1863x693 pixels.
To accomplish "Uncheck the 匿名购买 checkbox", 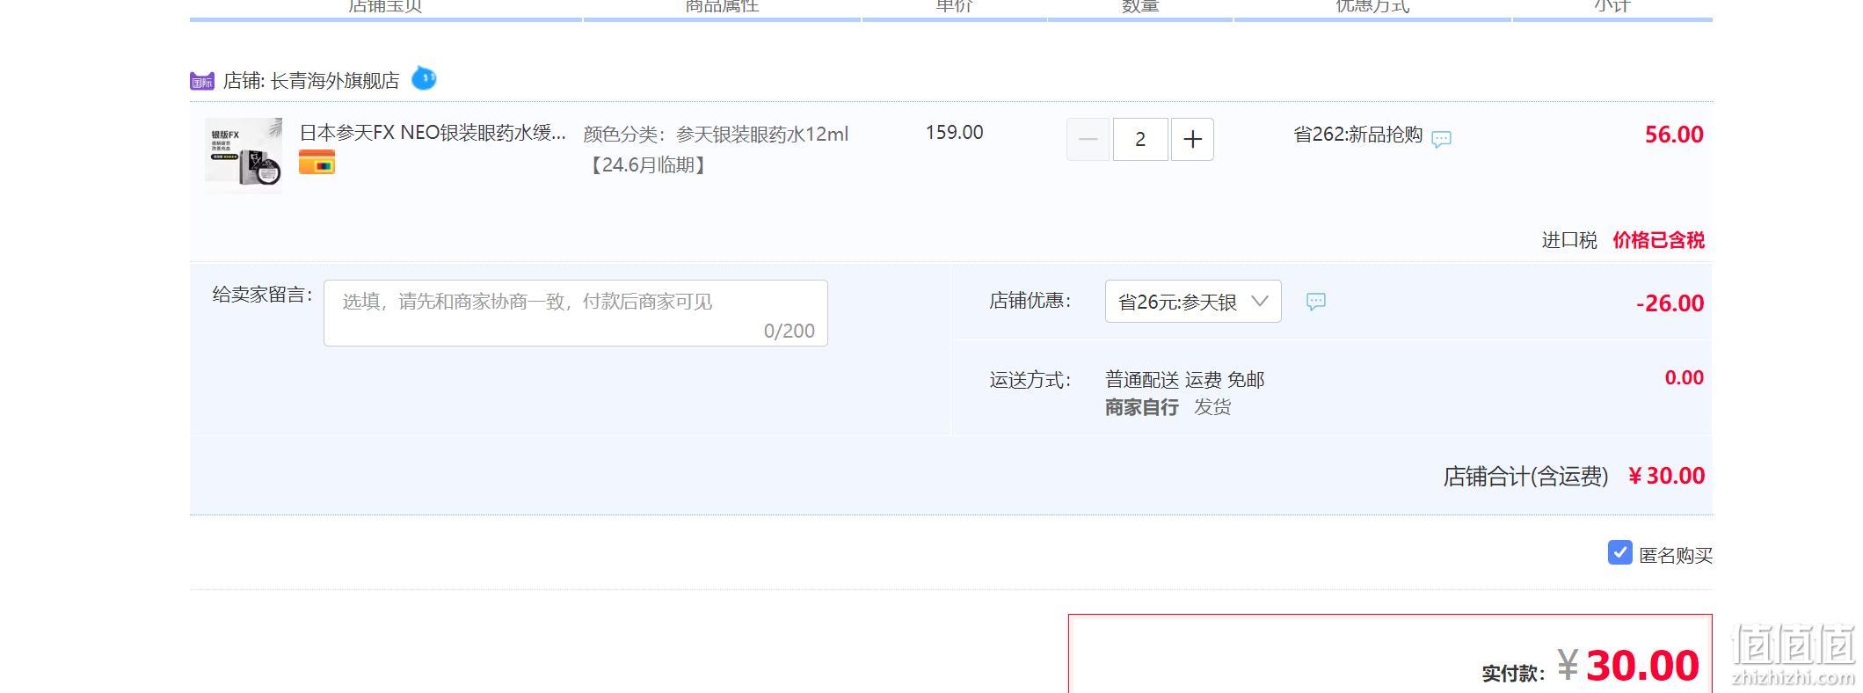I will 1619,552.
